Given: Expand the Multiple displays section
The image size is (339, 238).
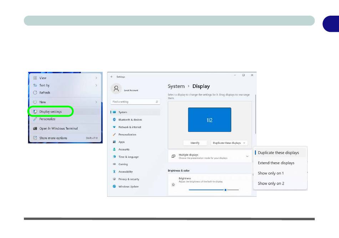Looking at the screenshot, I should click(247, 156).
